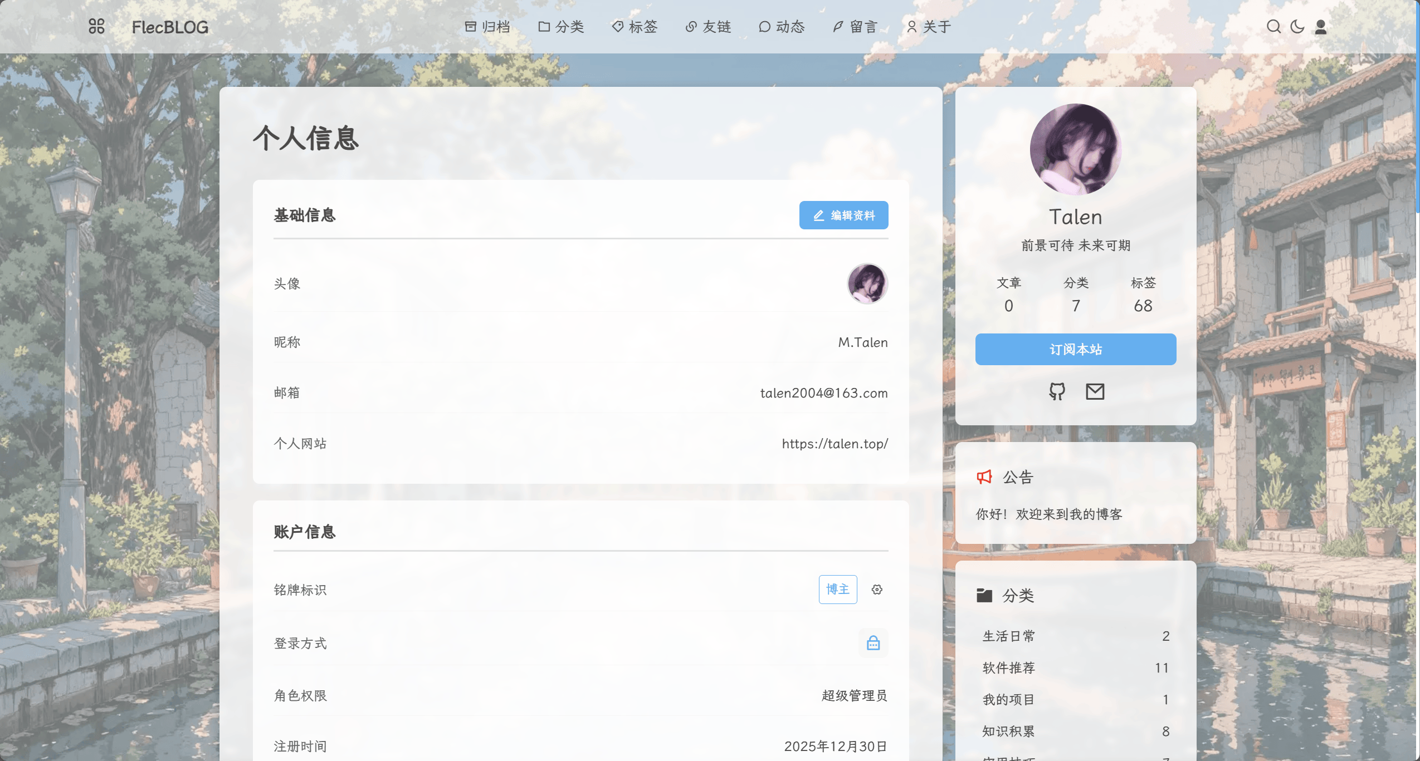
Task: Open the personal website link https://talen.top/
Action: coord(834,444)
